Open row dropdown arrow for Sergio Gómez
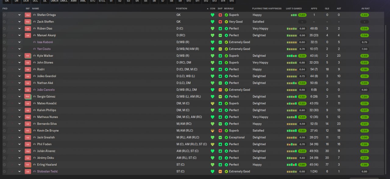 (x=19, y=97)
